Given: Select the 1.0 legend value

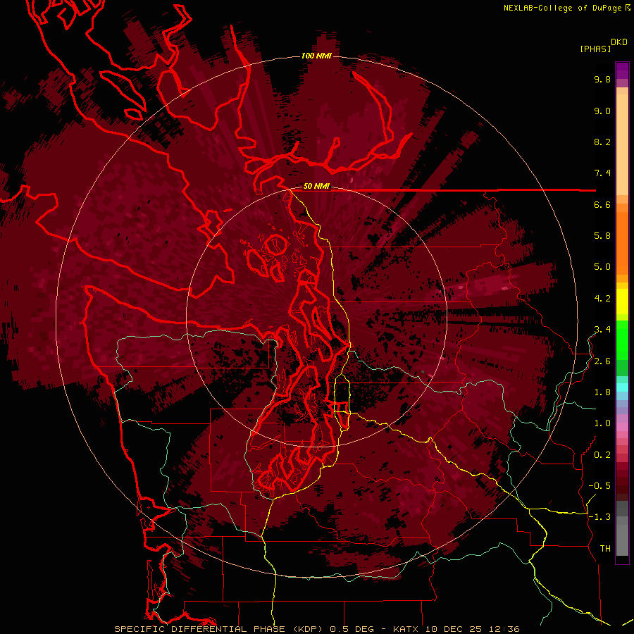Looking at the screenshot, I should tap(602, 423).
